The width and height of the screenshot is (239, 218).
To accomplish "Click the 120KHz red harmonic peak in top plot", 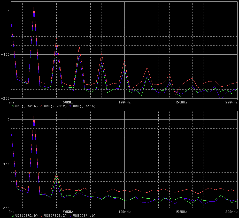I will tap(147, 67).
